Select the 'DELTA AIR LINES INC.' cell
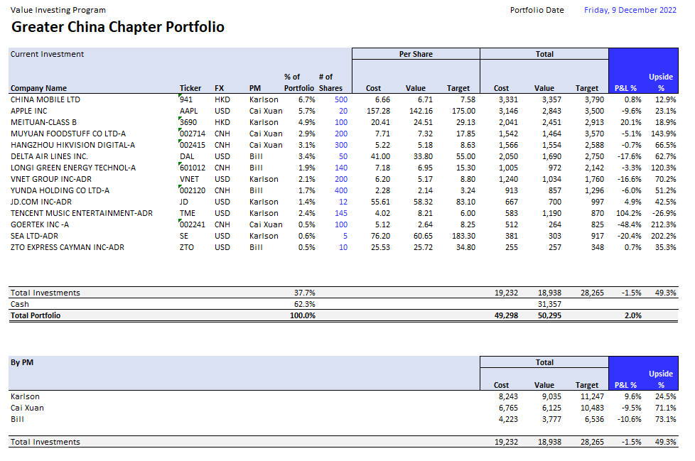The height and width of the screenshot is (461, 695). coord(49,156)
